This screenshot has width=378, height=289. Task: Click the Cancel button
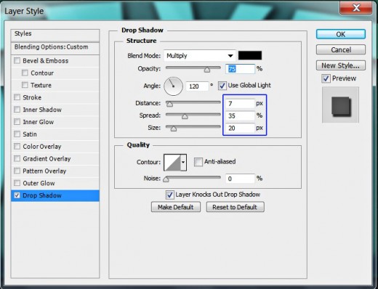[341, 50]
